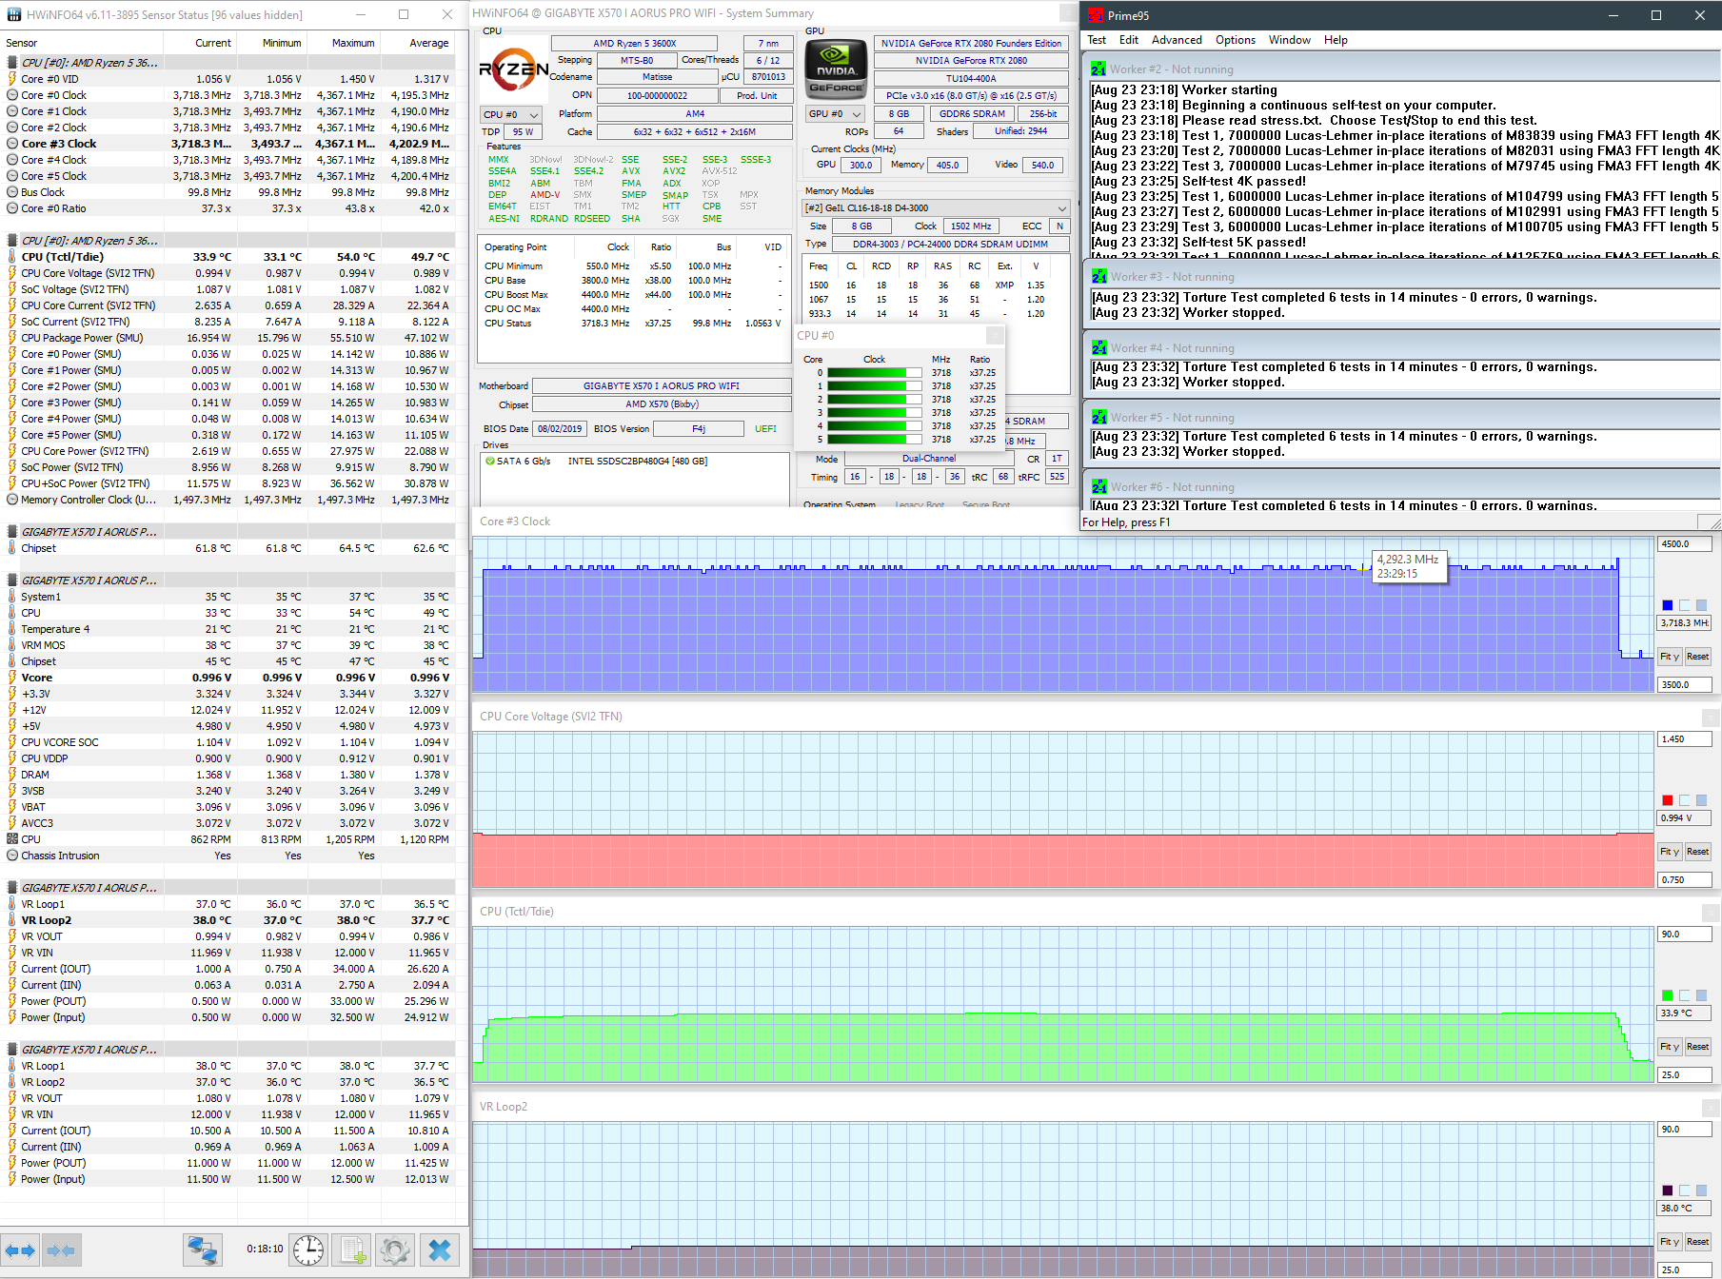Close the CPU Core Voltage graph panel

click(x=1711, y=718)
